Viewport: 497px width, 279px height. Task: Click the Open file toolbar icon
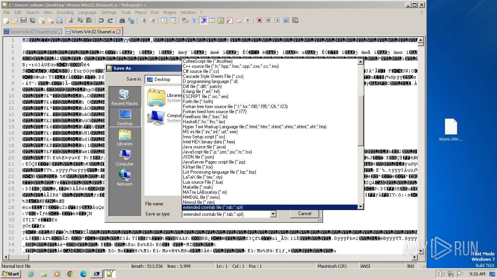15,21
